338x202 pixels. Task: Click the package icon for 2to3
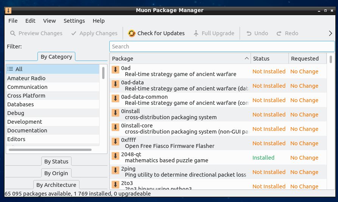pyautogui.click(x=115, y=185)
